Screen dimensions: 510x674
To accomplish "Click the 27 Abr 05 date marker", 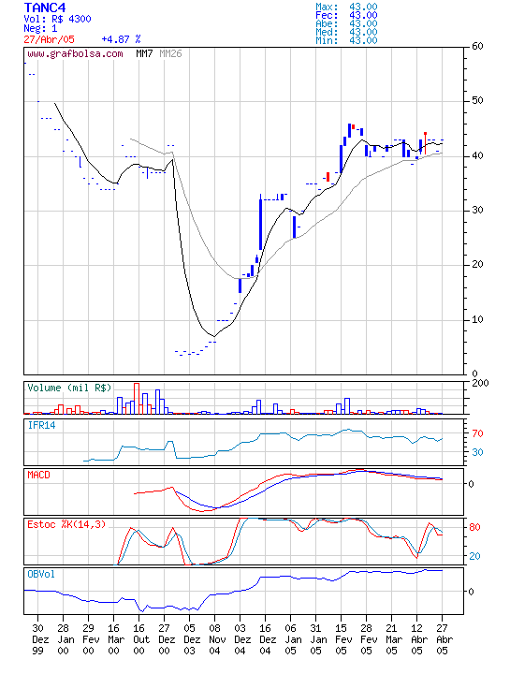I will (x=442, y=639).
